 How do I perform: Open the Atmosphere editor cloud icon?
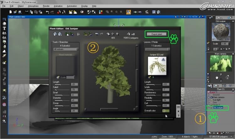tap(75, 12)
